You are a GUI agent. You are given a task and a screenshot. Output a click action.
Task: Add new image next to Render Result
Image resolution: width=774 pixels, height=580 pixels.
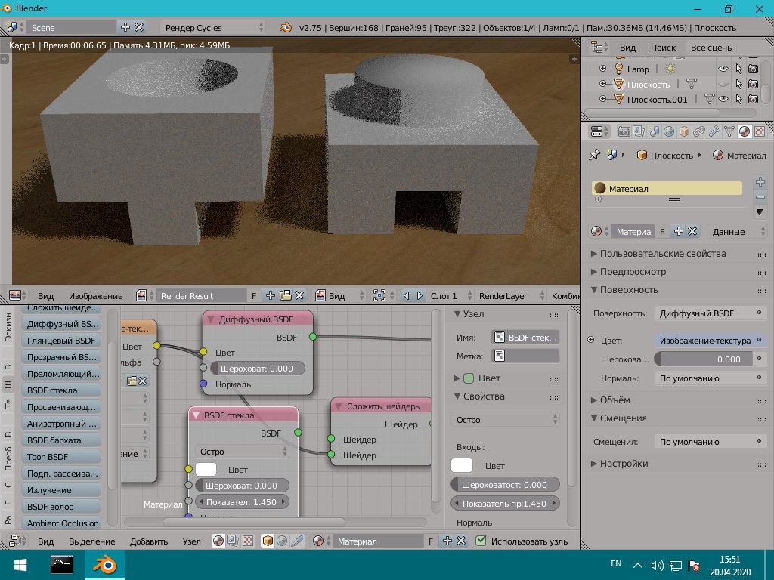[271, 295]
